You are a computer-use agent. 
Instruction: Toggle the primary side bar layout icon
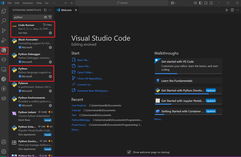201,3
